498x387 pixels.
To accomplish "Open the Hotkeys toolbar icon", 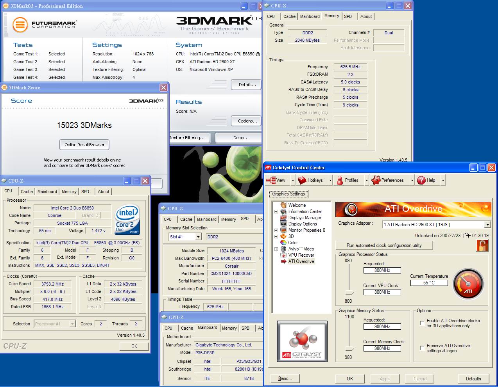I will click(302, 180).
